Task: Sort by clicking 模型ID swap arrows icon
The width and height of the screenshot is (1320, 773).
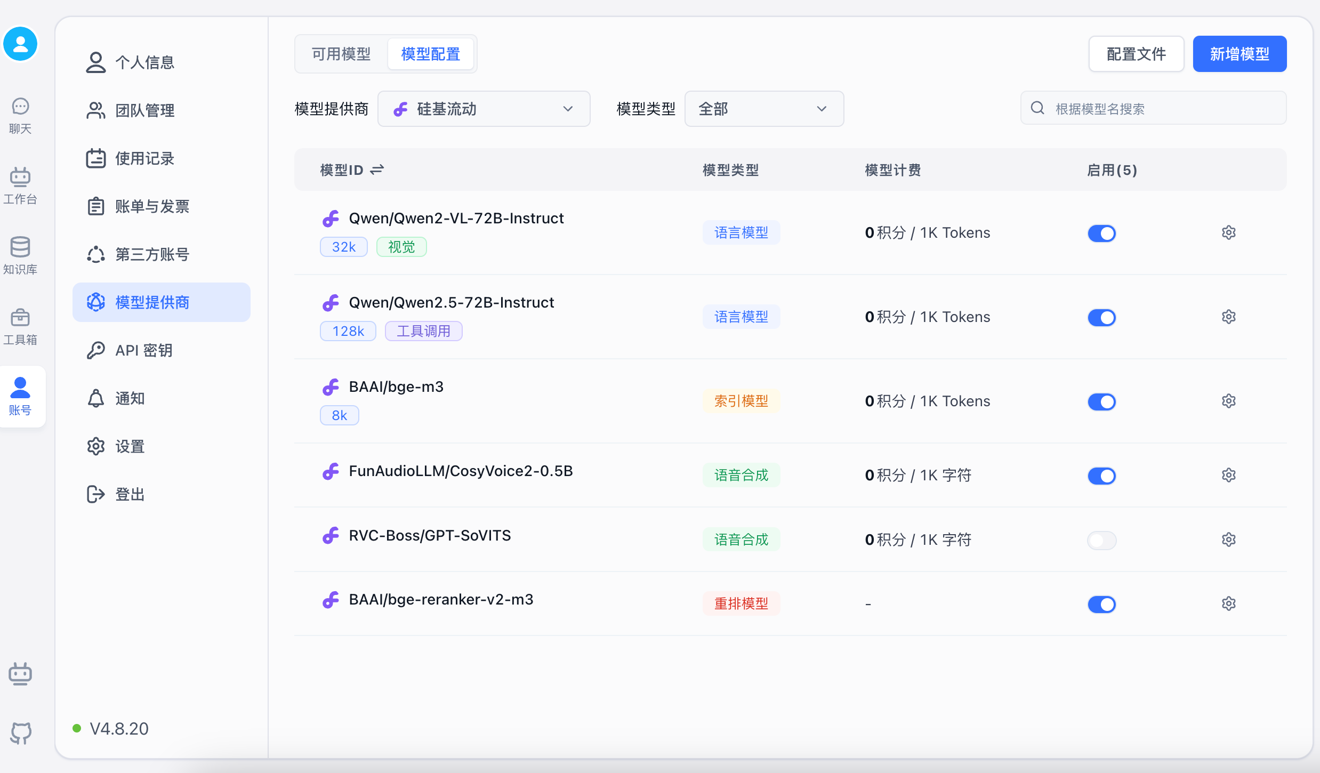Action: click(377, 170)
